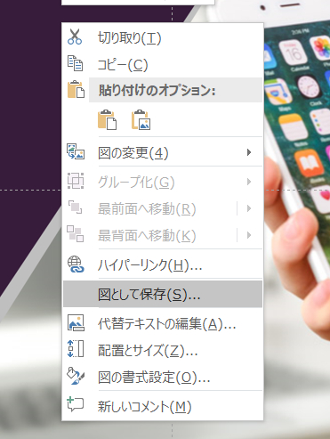Open 図の書式設定(O)... entry
The image size is (330, 439).
click(x=163, y=377)
